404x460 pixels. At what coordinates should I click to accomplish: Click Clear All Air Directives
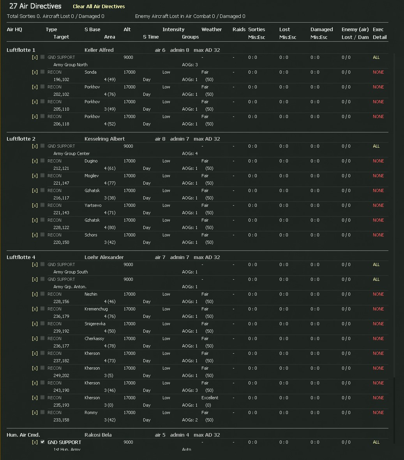pyautogui.click(x=99, y=7)
